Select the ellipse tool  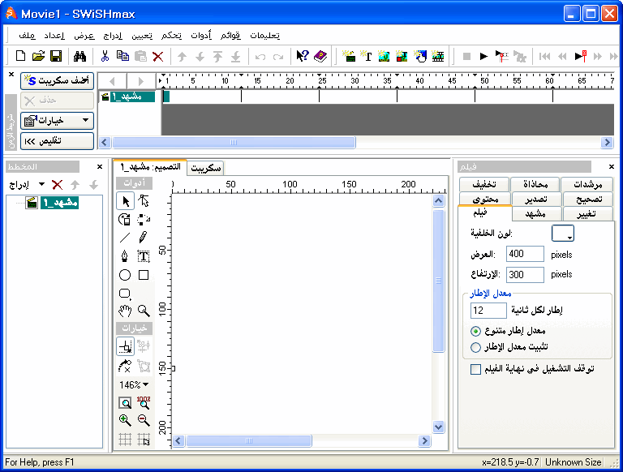[x=125, y=275]
